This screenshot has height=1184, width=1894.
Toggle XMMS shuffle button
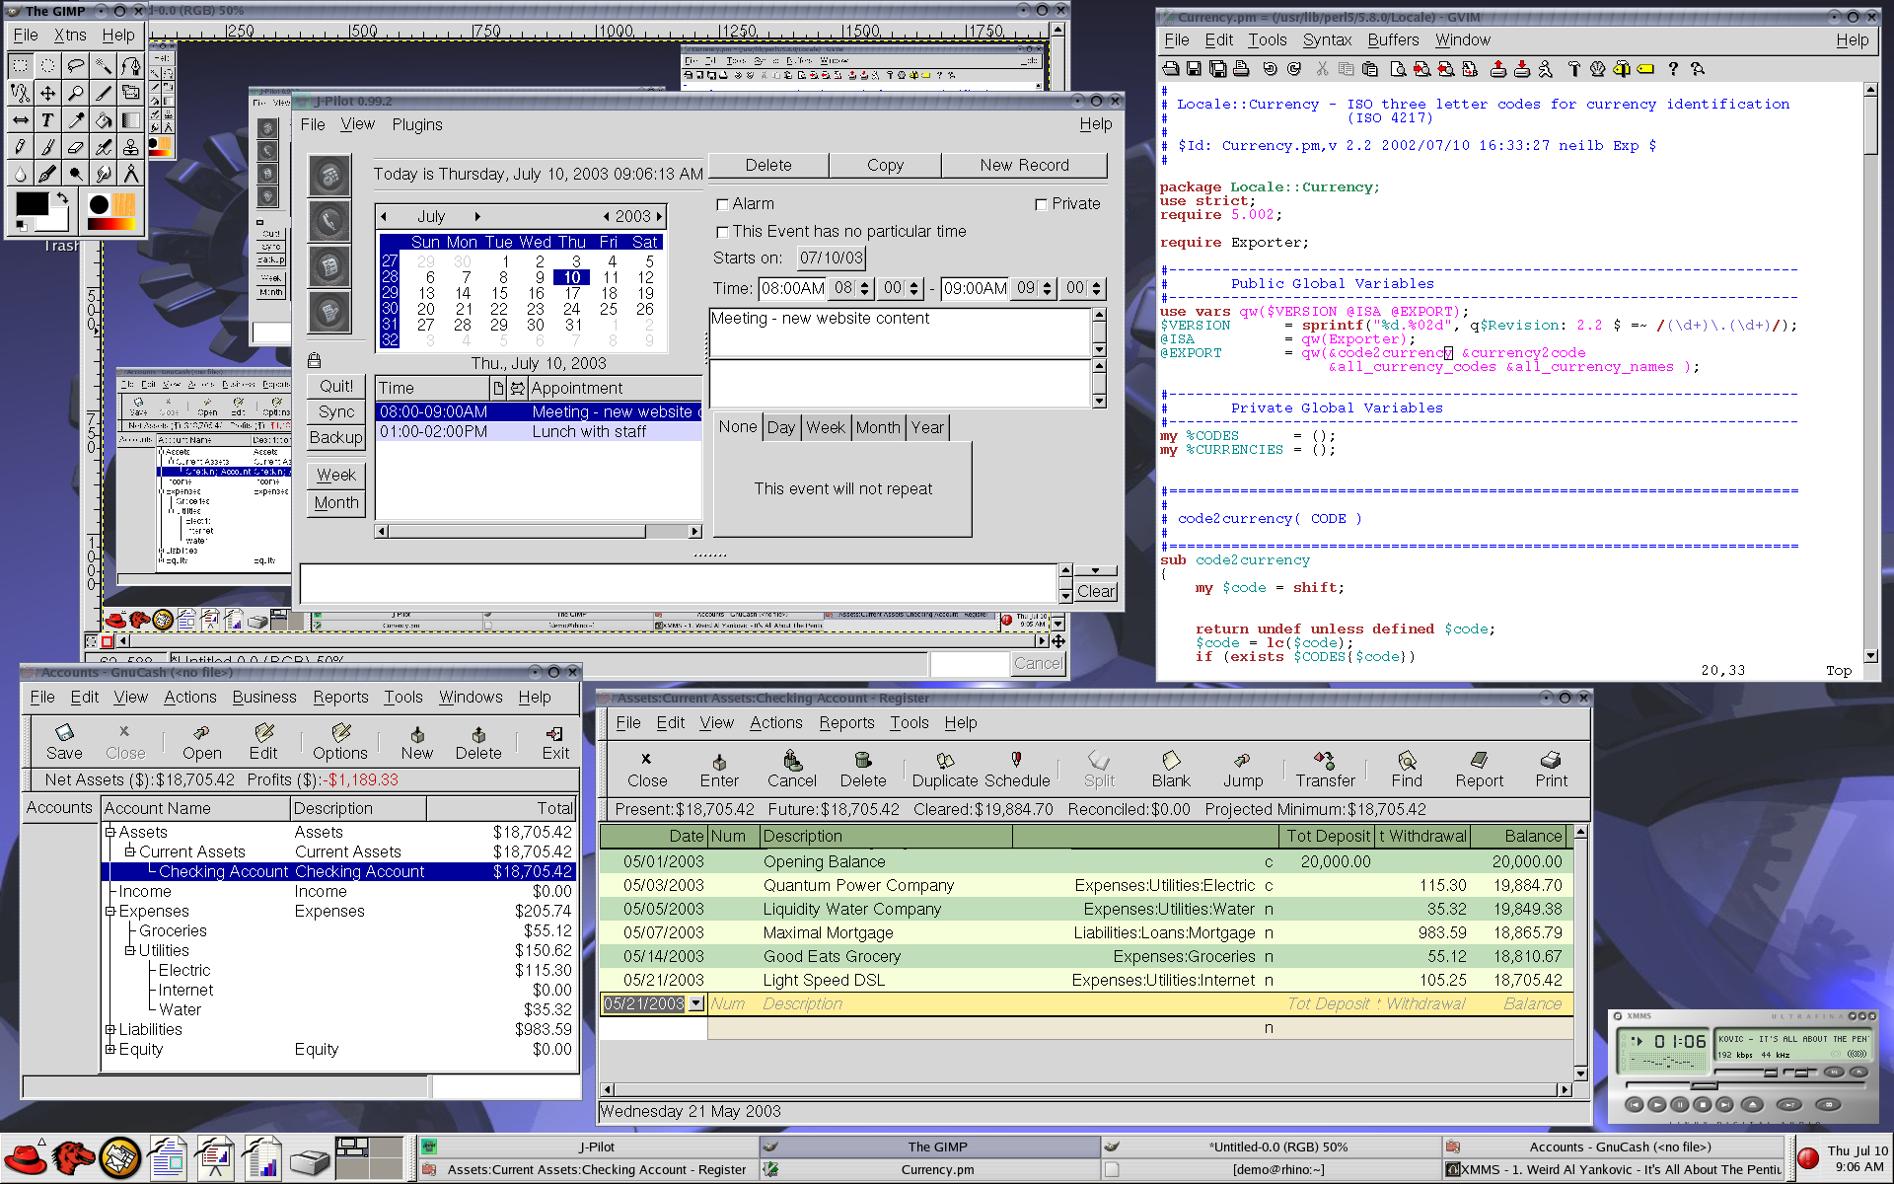1789,1105
